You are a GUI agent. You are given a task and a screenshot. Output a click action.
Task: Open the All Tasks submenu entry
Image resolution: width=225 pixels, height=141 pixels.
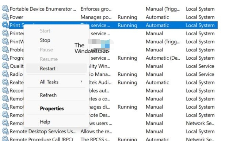pos(56,82)
